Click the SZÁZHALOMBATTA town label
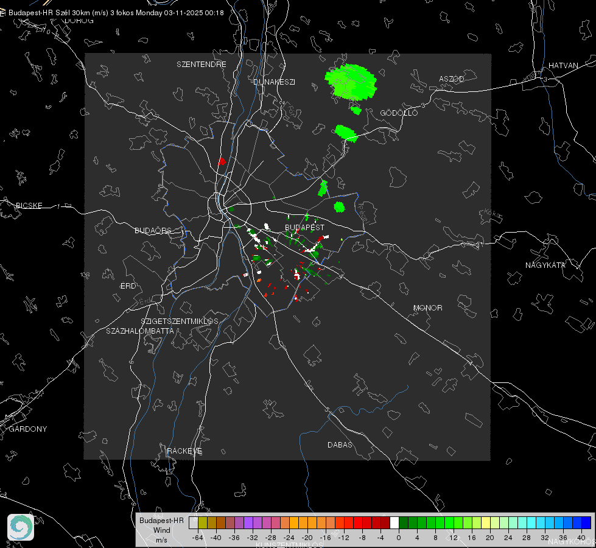The height and width of the screenshot is (548, 596). click(x=140, y=331)
